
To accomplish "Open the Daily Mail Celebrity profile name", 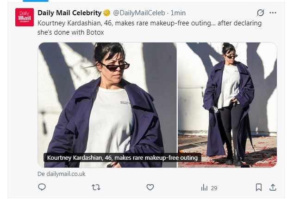I will (x=69, y=12).
